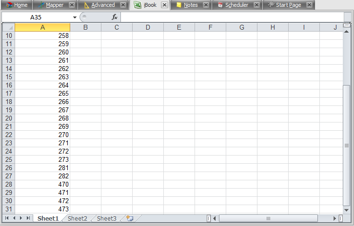Click the vertical scrollbar thumb
This screenshot has width=354, height=226.
tap(347, 145)
